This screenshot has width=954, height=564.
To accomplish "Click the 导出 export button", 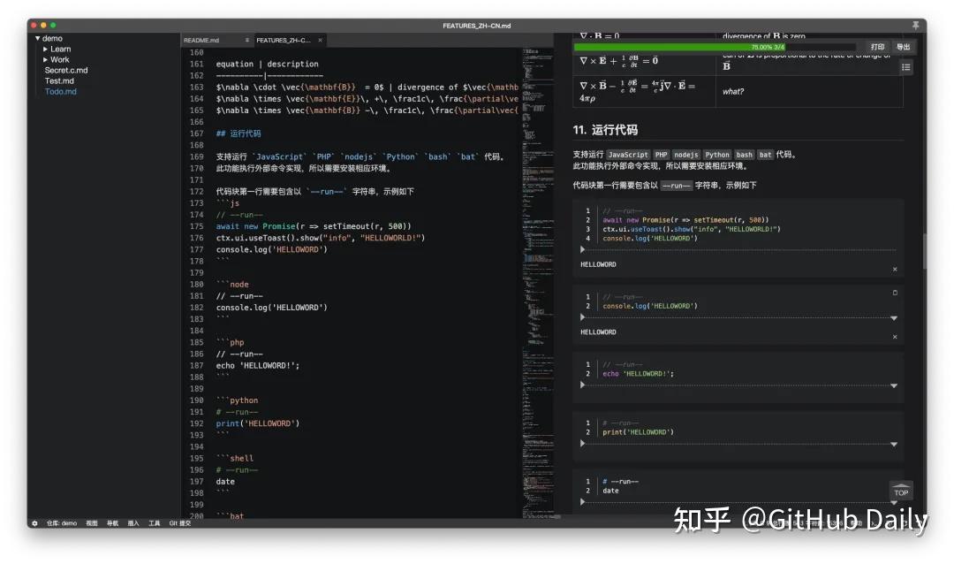I will point(903,47).
